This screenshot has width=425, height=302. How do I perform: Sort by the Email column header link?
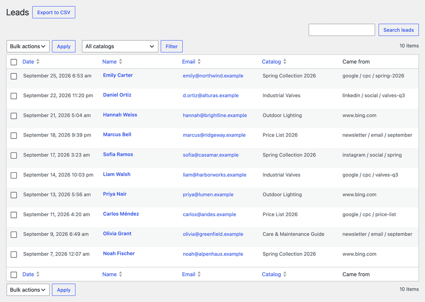click(x=189, y=62)
